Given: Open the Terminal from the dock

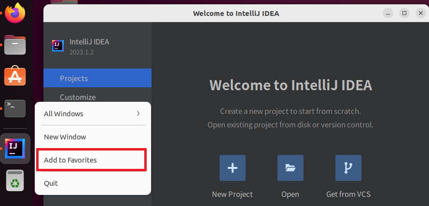Looking at the screenshot, I should pyautogui.click(x=15, y=109).
